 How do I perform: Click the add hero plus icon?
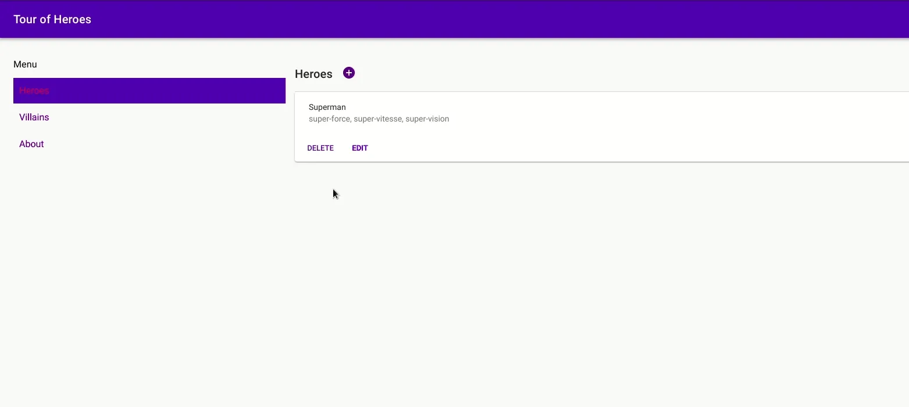pyautogui.click(x=349, y=73)
